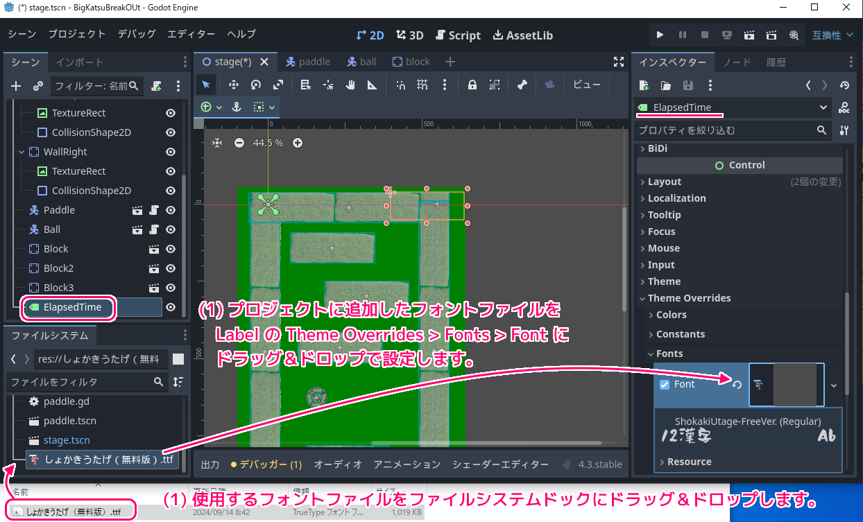The image size is (863, 522).
Task: Toggle visibility of Paddle node
Action: click(170, 210)
